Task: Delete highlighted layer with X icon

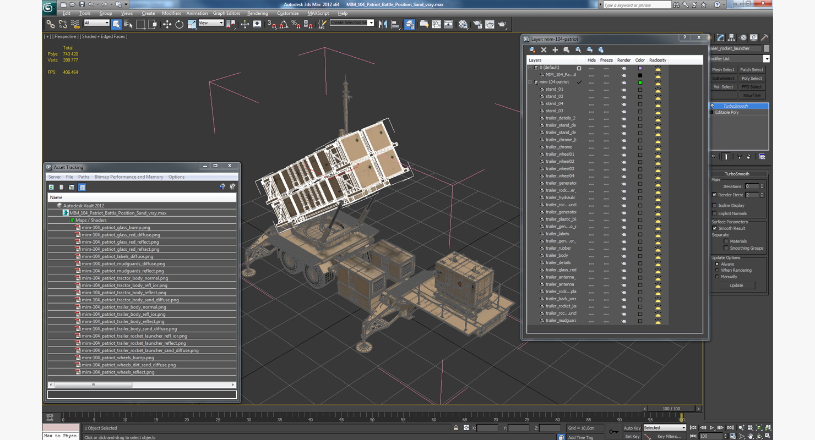Action: (x=544, y=50)
